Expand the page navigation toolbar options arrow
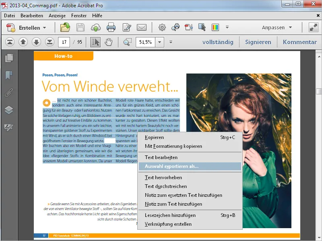The height and width of the screenshot is (241, 322). click(x=171, y=42)
